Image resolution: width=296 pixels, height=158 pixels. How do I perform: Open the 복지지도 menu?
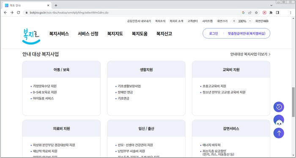click(x=115, y=34)
